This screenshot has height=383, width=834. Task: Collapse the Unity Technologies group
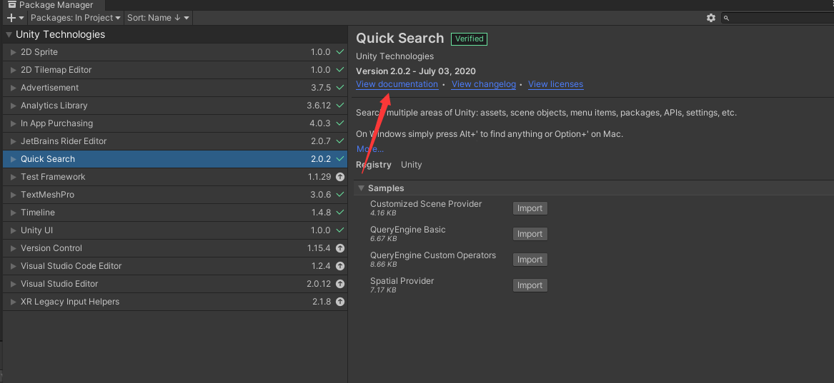pyautogui.click(x=9, y=35)
